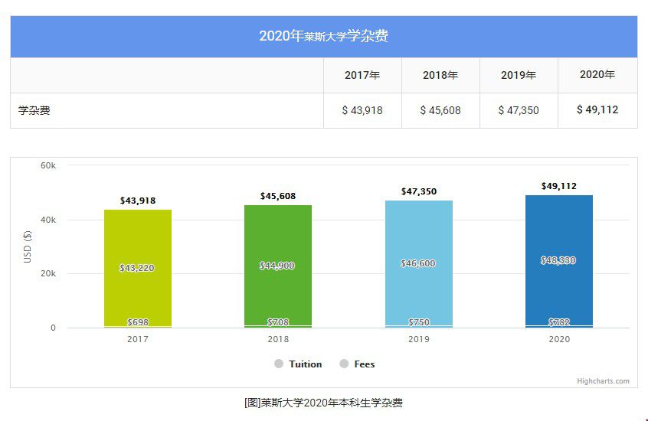Image resolution: width=648 pixels, height=421 pixels.
Task: Toggle the Tuition legend item
Action: pyautogui.click(x=298, y=364)
